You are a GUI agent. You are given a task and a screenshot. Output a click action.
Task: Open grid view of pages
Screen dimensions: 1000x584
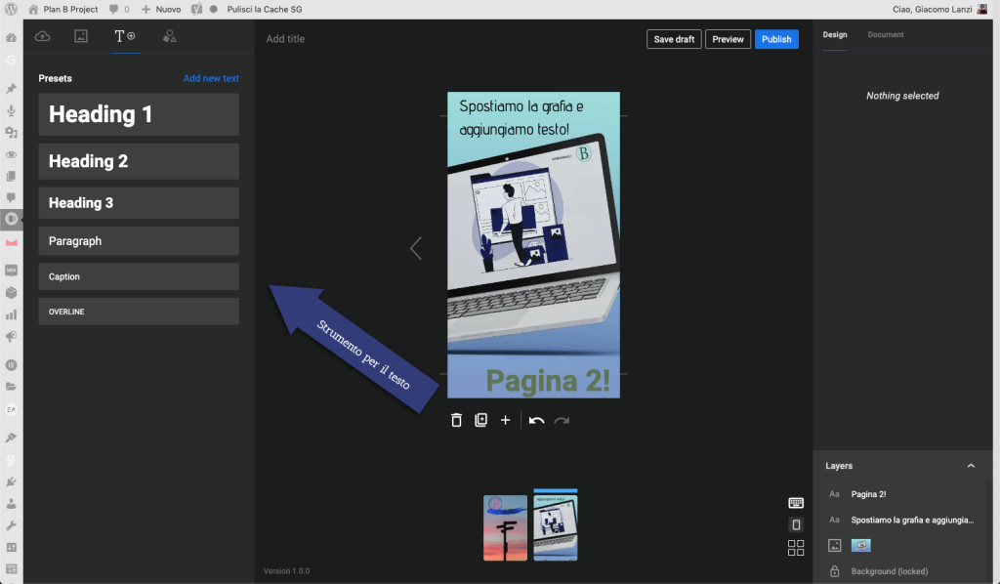(x=796, y=548)
